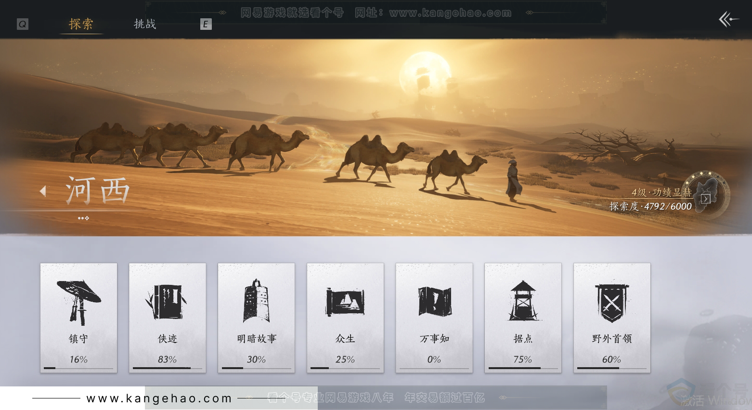This screenshot has height=410, width=752.
Task: Click the 明暗故事 bell icon
Action: pos(256,301)
